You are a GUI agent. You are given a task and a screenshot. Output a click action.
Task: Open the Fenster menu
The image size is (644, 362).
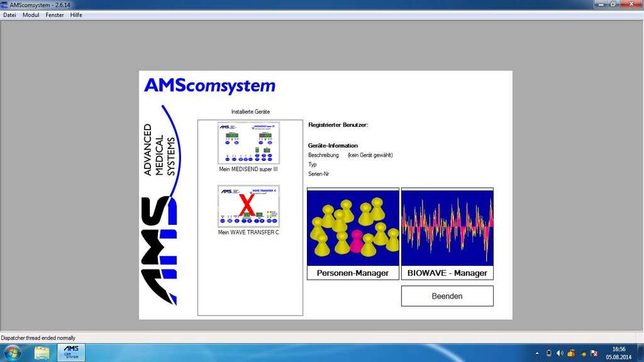click(55, 15)
